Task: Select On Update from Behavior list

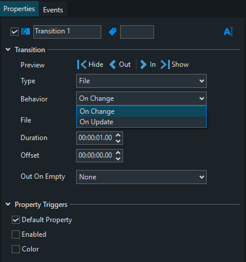Action: click(141, 122)
